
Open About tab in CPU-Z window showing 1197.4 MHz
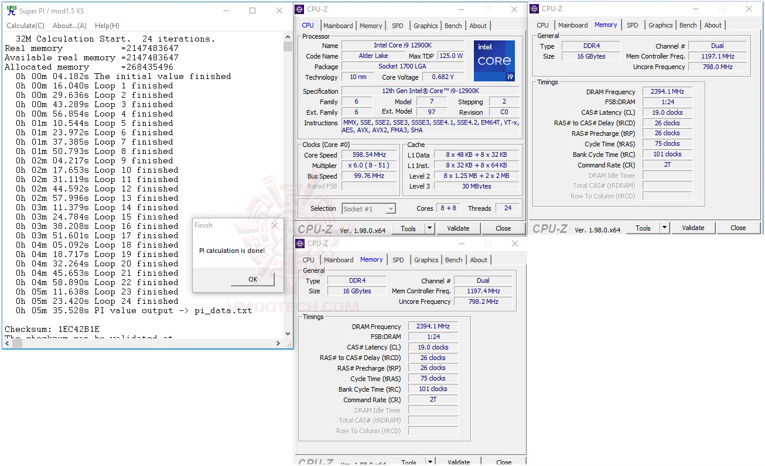(479, 260)
